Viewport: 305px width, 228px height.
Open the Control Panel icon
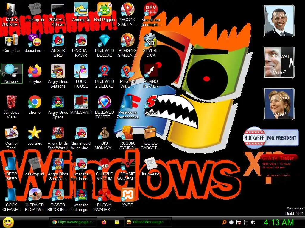coord(11,138)
